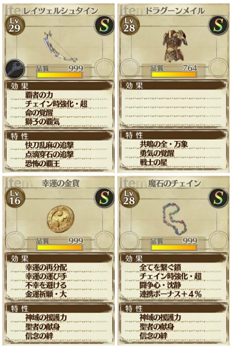The height and width of the screenshot is (347, 232).
Task: Click the ドラグーンメイル item title
Action: (175, 11)
